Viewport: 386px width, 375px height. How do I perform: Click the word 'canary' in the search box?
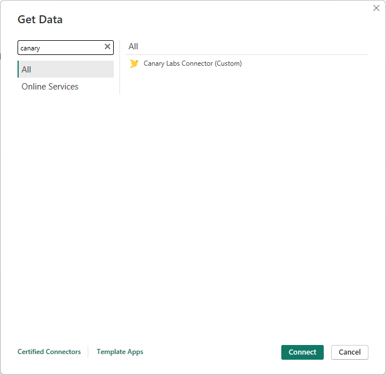31,48
